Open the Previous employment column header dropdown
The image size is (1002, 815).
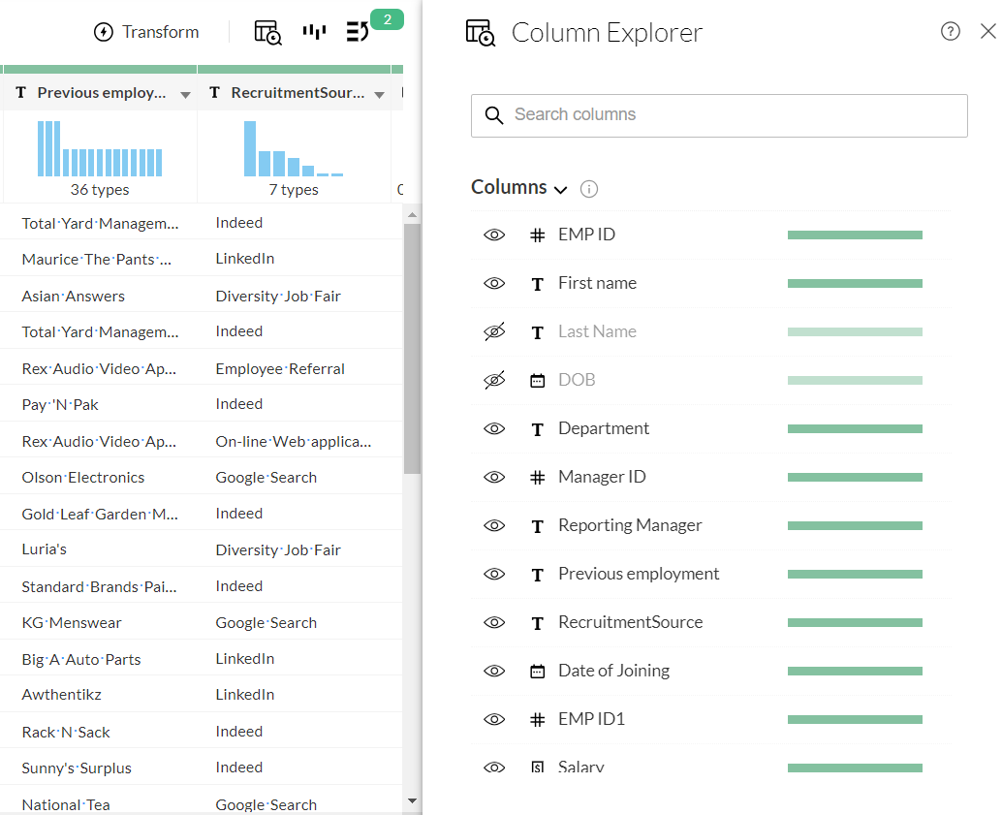click(185, 94)
